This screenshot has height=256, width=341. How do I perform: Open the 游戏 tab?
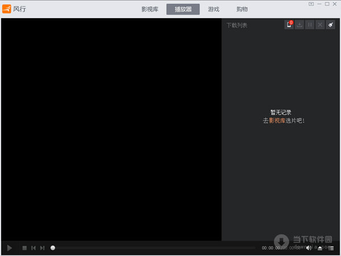coord(214,9)
